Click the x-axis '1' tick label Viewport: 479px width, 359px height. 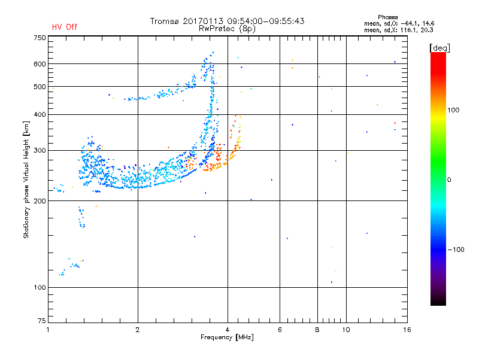click(x=48, y=330)
